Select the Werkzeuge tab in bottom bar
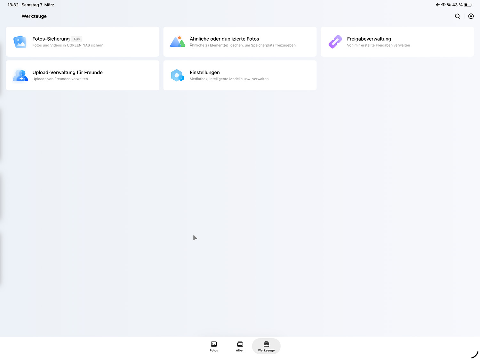Image resolution: width=480 pixels, height=360 pixels. tap(266, 346)
